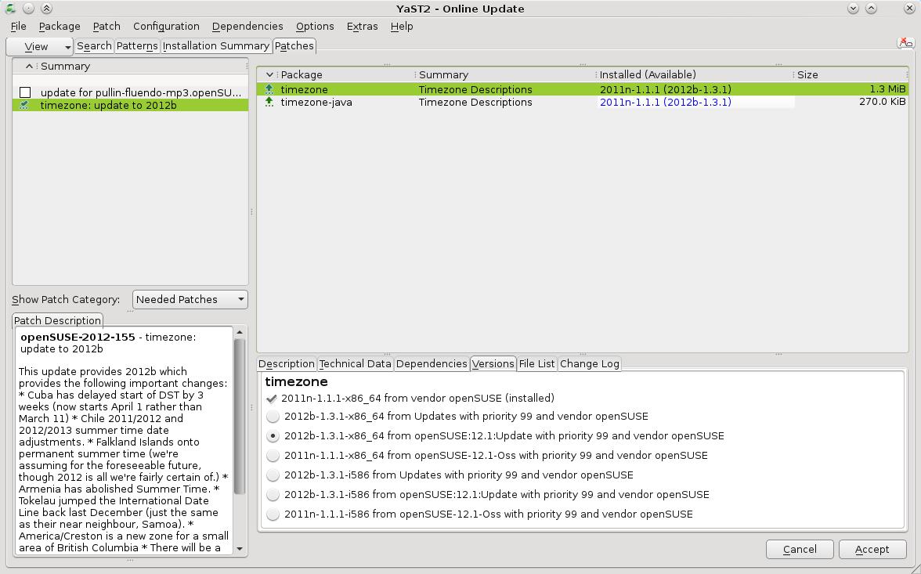The image size is (921, 574).
Task: Click the YaST window menu icon in title bar
Action: pos(9,9)
